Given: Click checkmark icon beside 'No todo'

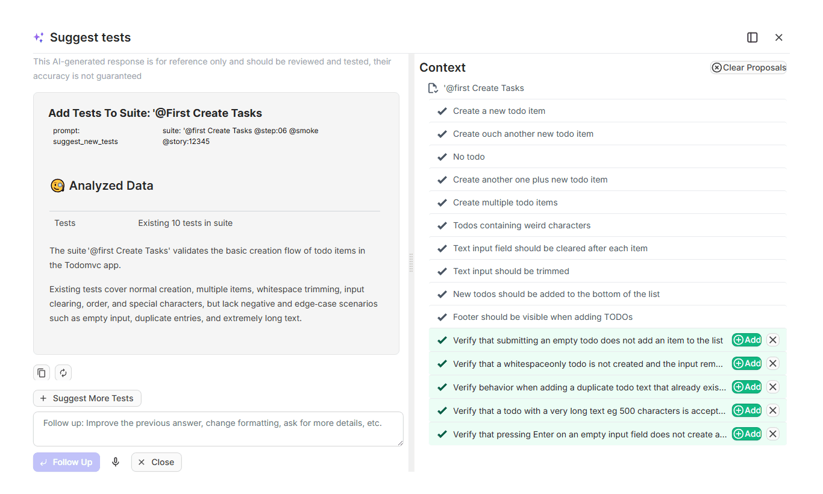Looking at the screenshot, I should [442, 157].
